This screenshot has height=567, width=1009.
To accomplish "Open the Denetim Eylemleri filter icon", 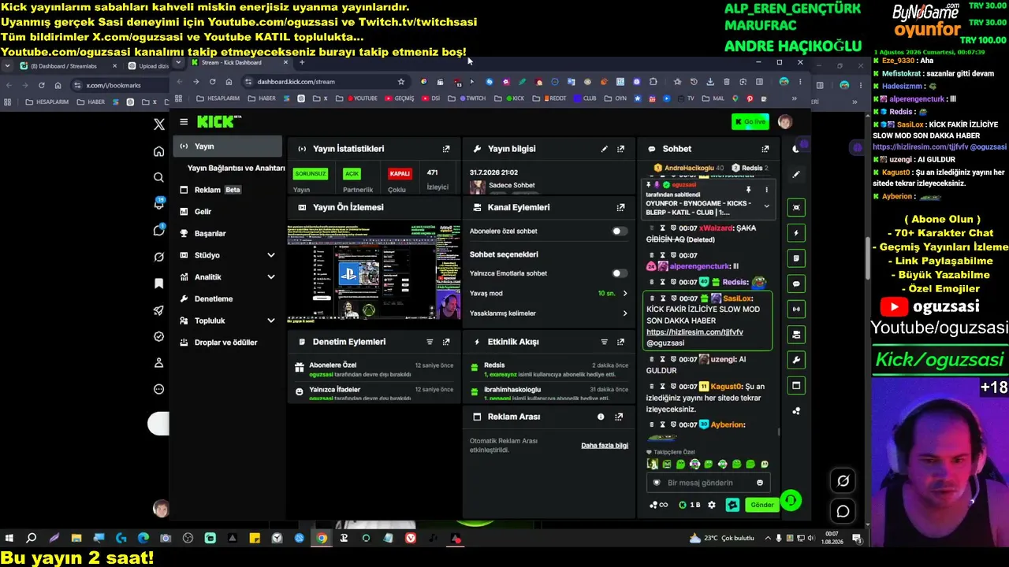I will coord(430,342).
